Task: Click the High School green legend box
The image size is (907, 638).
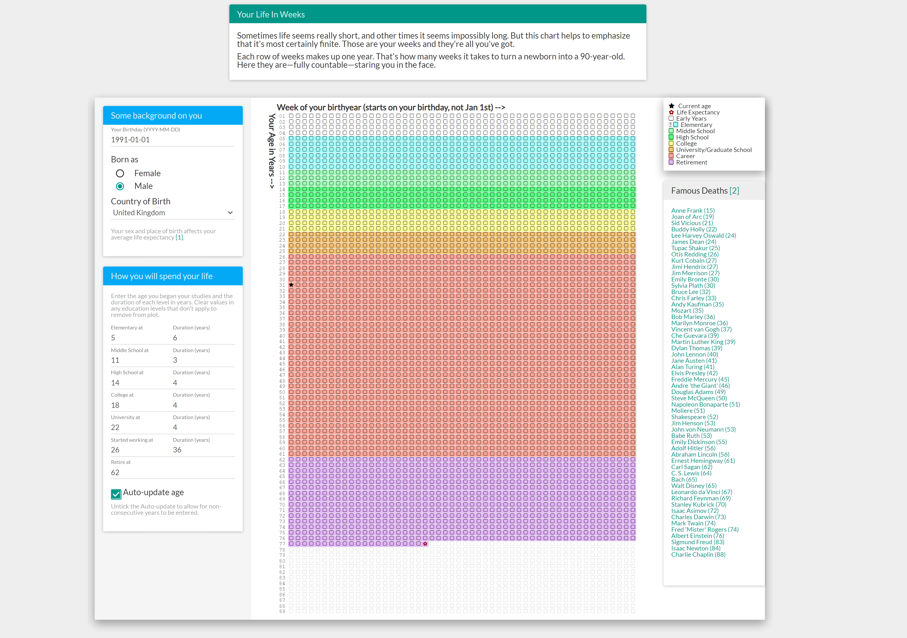Action: point(671,137)
